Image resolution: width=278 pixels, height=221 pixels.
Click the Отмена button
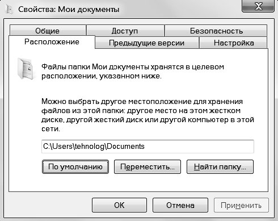(x=180, y=205)
